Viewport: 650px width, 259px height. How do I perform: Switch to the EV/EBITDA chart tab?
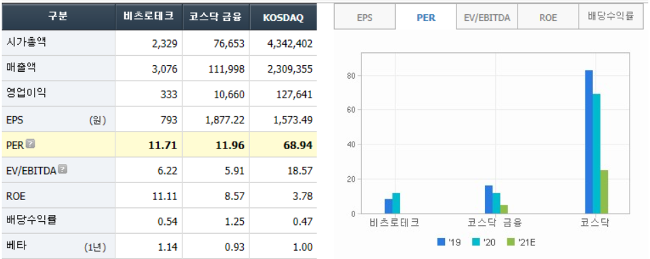pos(487,18)
